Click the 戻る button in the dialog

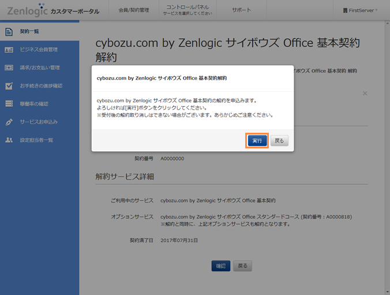pos(279,141)
